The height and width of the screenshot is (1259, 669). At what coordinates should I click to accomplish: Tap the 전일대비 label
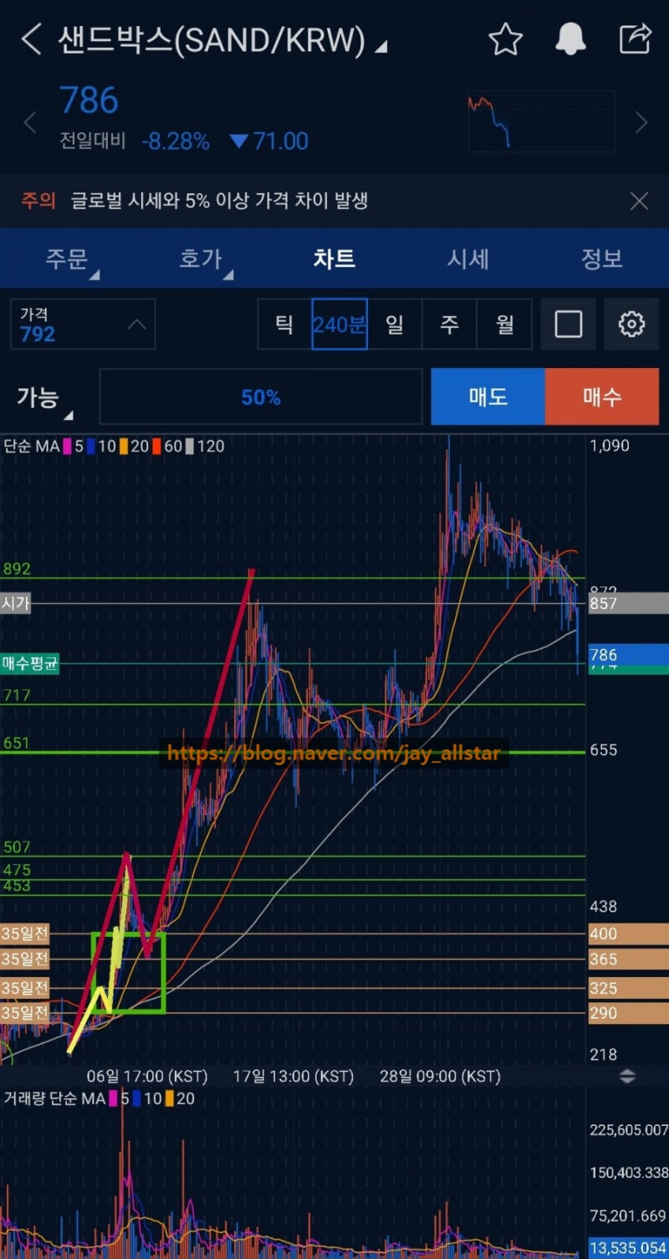tap(92, 141)
